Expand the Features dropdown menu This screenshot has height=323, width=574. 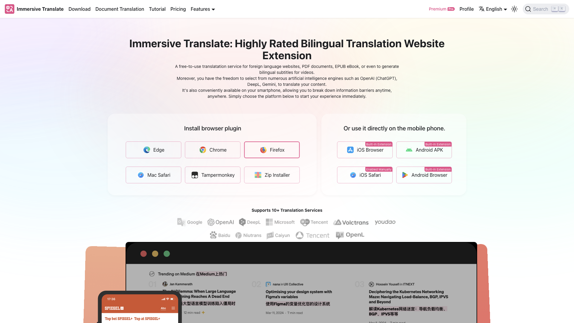(202, 9)
